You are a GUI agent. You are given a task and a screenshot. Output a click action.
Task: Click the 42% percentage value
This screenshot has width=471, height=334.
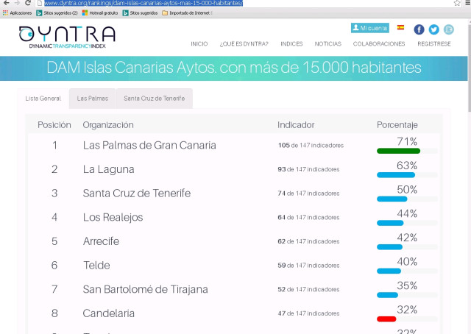tap(407, 238)
